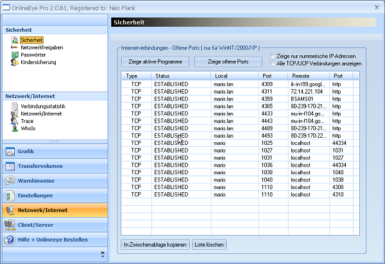The height and width of the screenshot is (264, 385).
Task: Select the row with local port 4365
Action: (x=240, y=106)
